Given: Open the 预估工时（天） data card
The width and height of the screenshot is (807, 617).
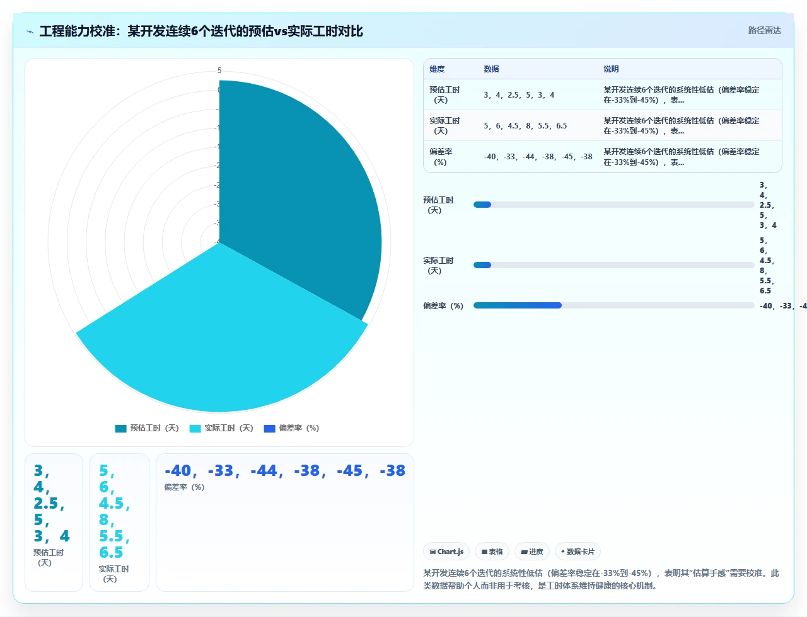Looking at the screenshot, I should 54,523.
